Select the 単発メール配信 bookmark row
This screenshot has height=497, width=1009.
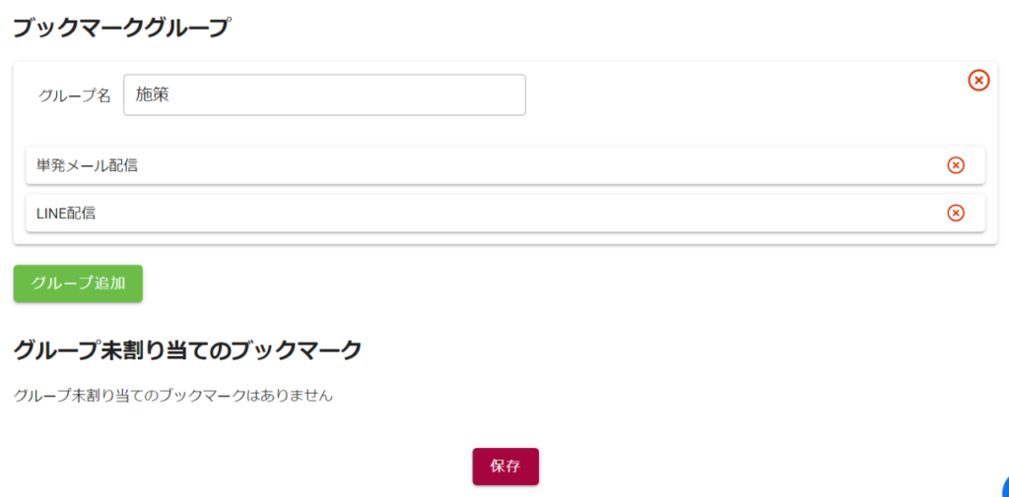493,165
